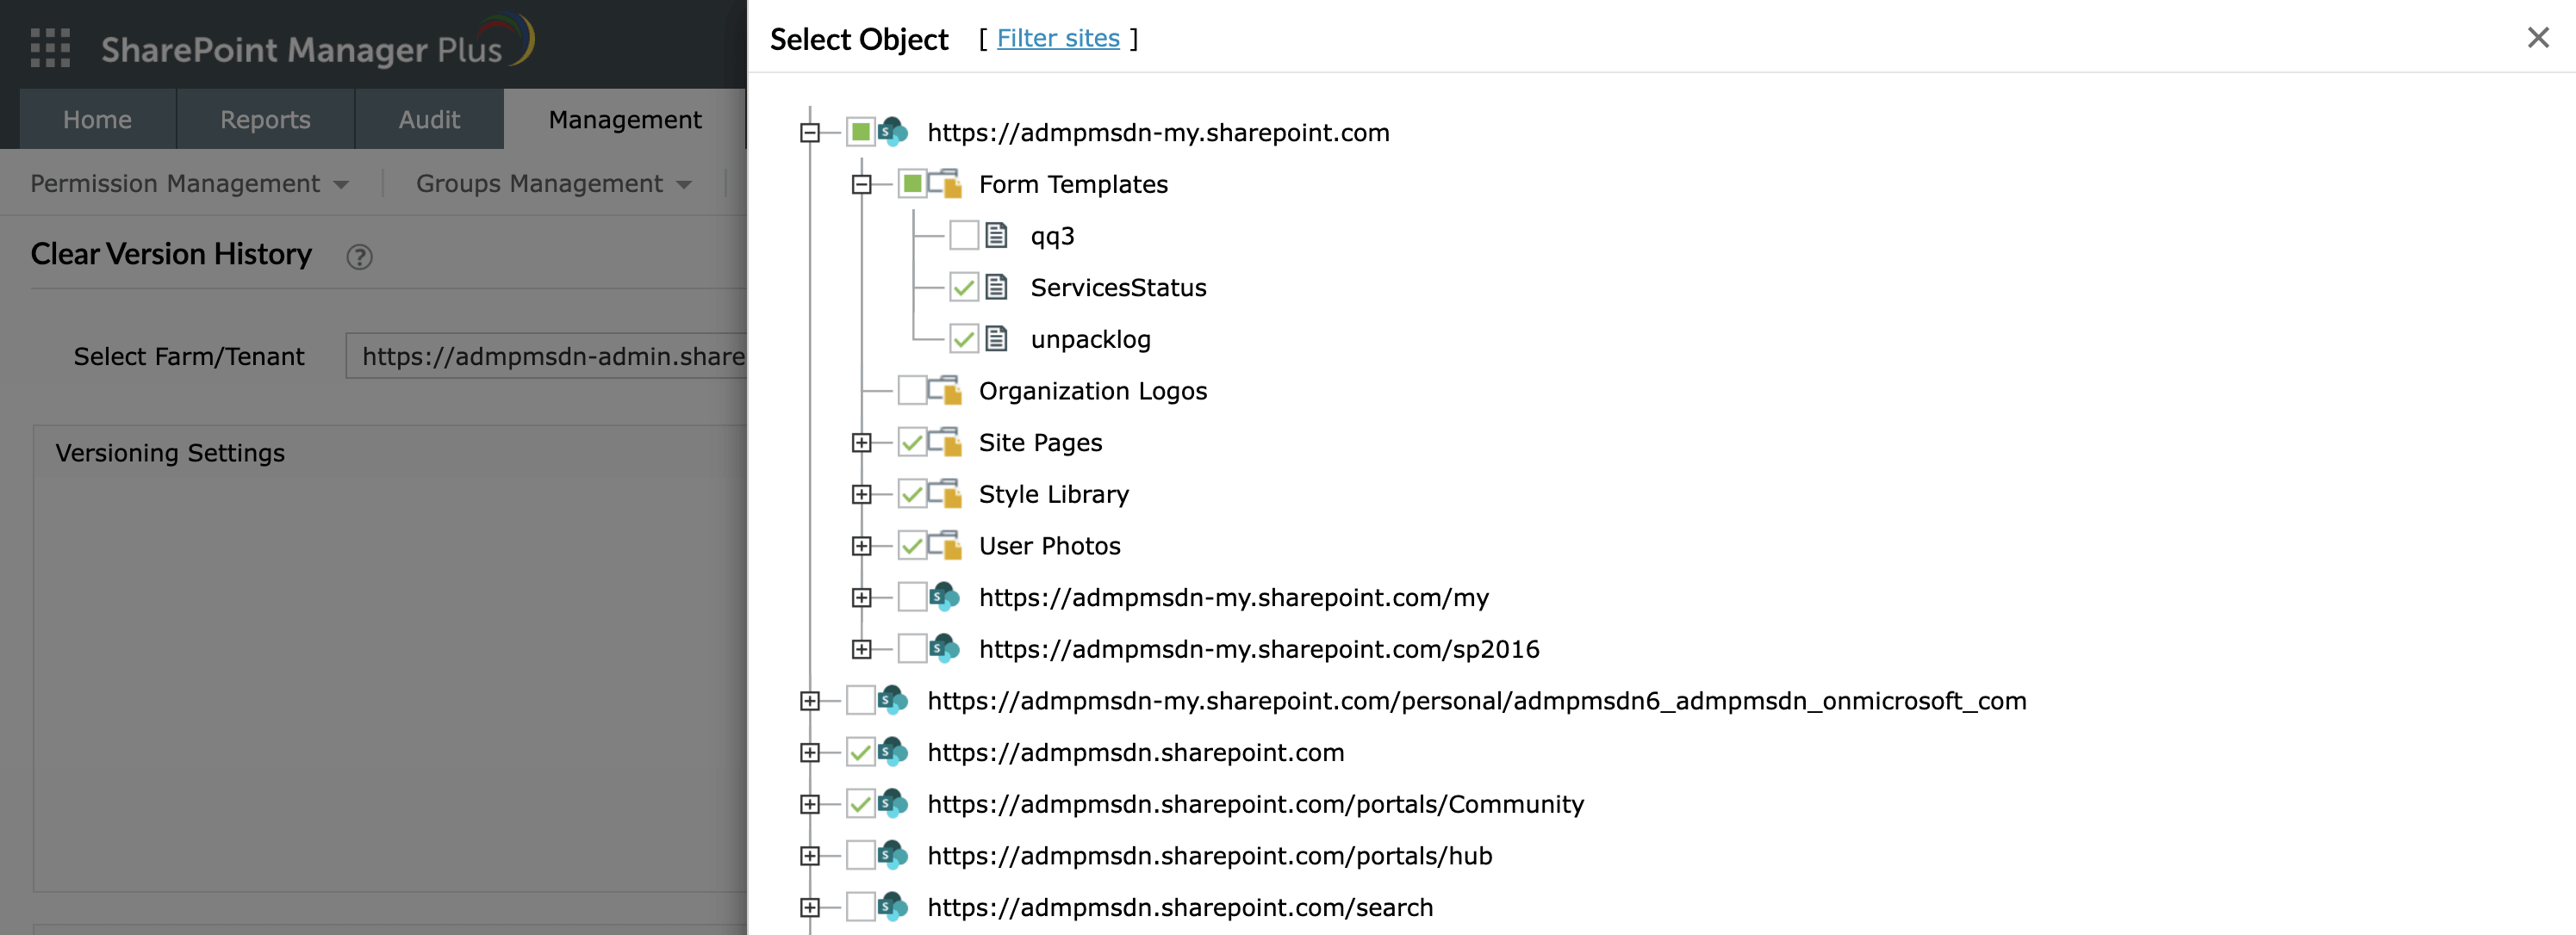
Task: Click the site icon for the /sp2016 subsite
Action: click(945, 649)
